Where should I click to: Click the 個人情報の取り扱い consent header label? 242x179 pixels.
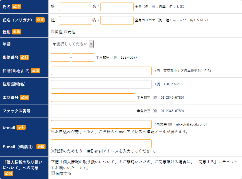[22, 165]
